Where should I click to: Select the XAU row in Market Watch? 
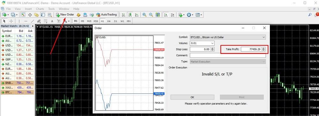point(17,88)
